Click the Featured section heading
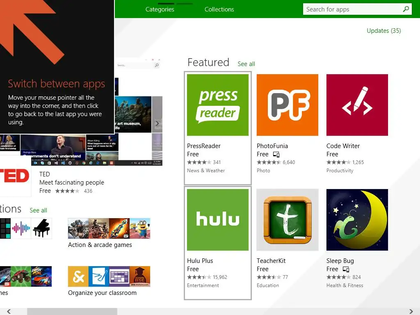This screenshot has width=420, height=315. click(x=208, y=62)
